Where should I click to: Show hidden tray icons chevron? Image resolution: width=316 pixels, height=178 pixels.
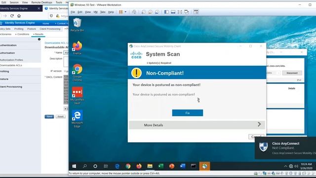pos(285,166)
